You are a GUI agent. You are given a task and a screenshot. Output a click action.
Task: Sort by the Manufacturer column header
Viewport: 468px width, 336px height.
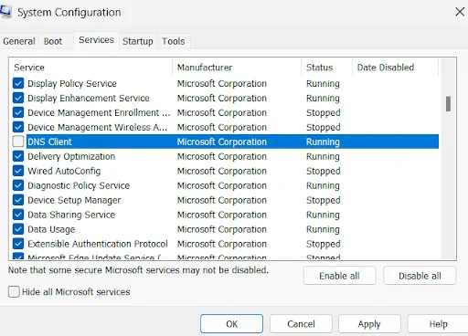[237, 68]
